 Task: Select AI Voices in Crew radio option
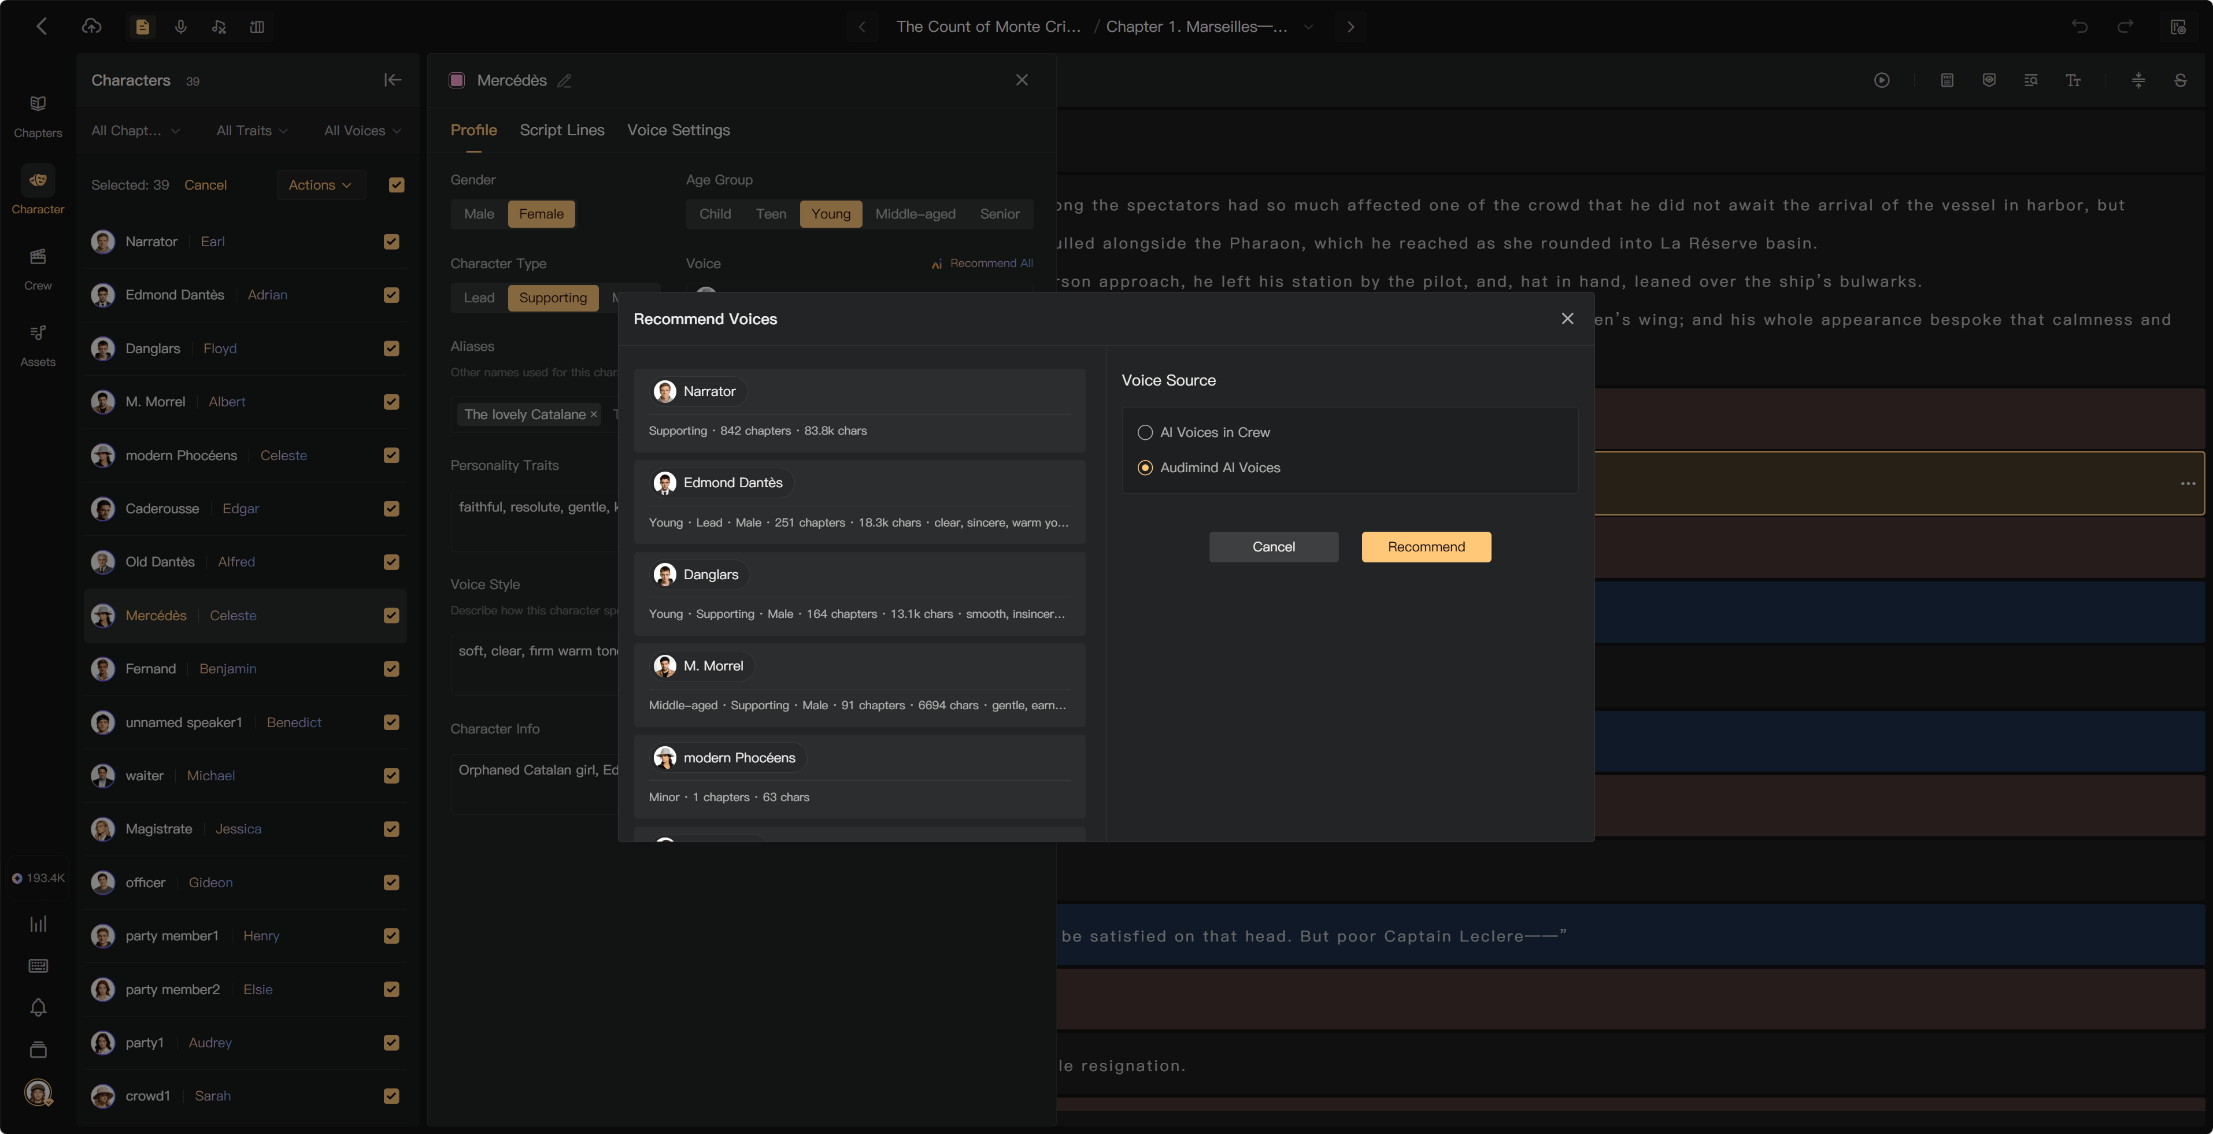(x=1204, y=432)
